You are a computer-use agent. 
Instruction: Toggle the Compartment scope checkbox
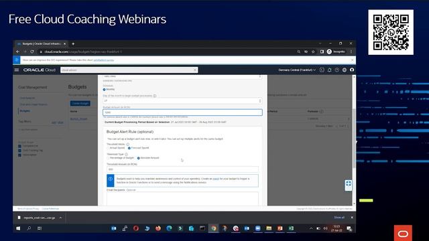point(19,146)
